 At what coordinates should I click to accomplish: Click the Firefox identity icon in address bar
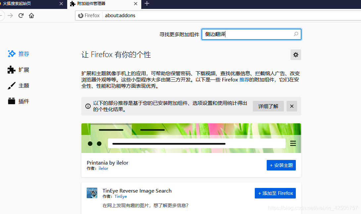point(81,15)
